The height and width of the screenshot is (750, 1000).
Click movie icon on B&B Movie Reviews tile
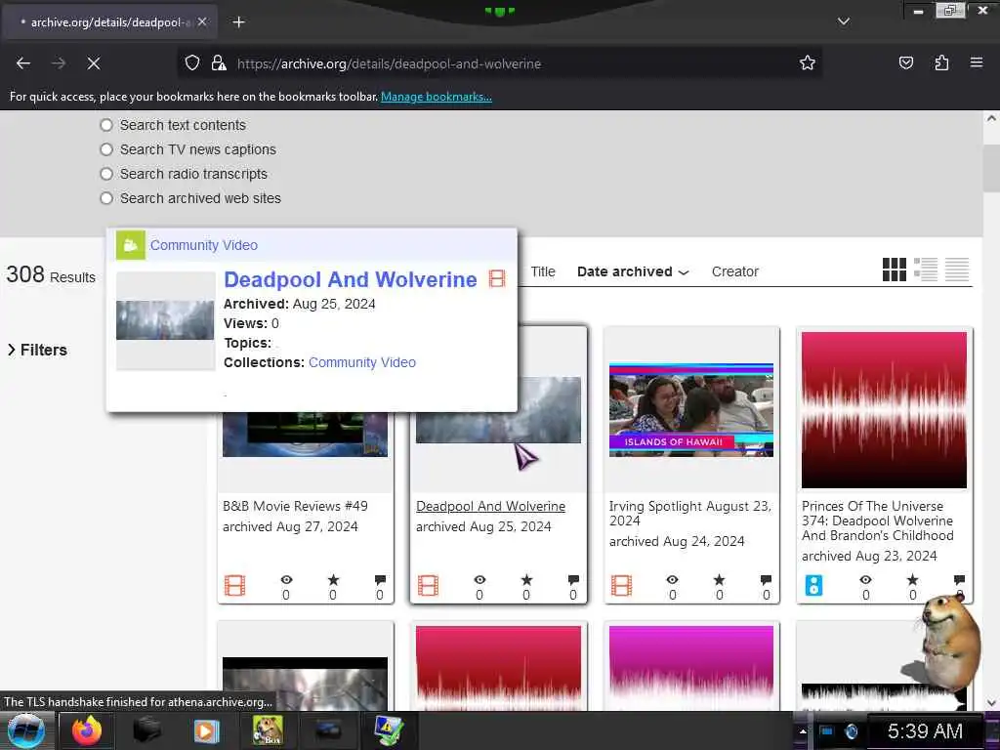234,586
